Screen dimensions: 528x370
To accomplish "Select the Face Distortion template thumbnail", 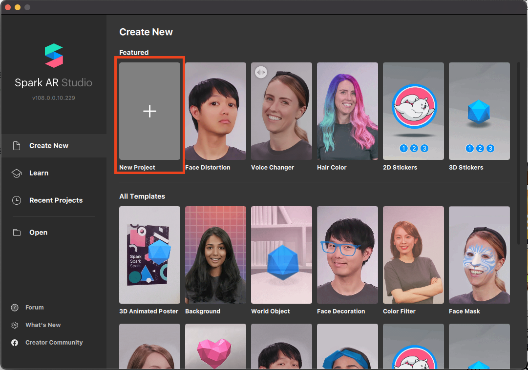I will coord(215,111).
